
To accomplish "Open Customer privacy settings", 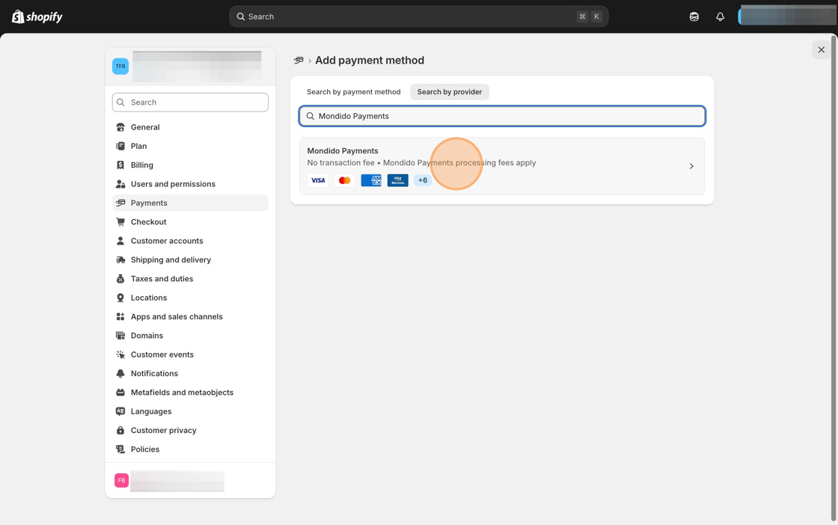I will click(x=190, y=431).
